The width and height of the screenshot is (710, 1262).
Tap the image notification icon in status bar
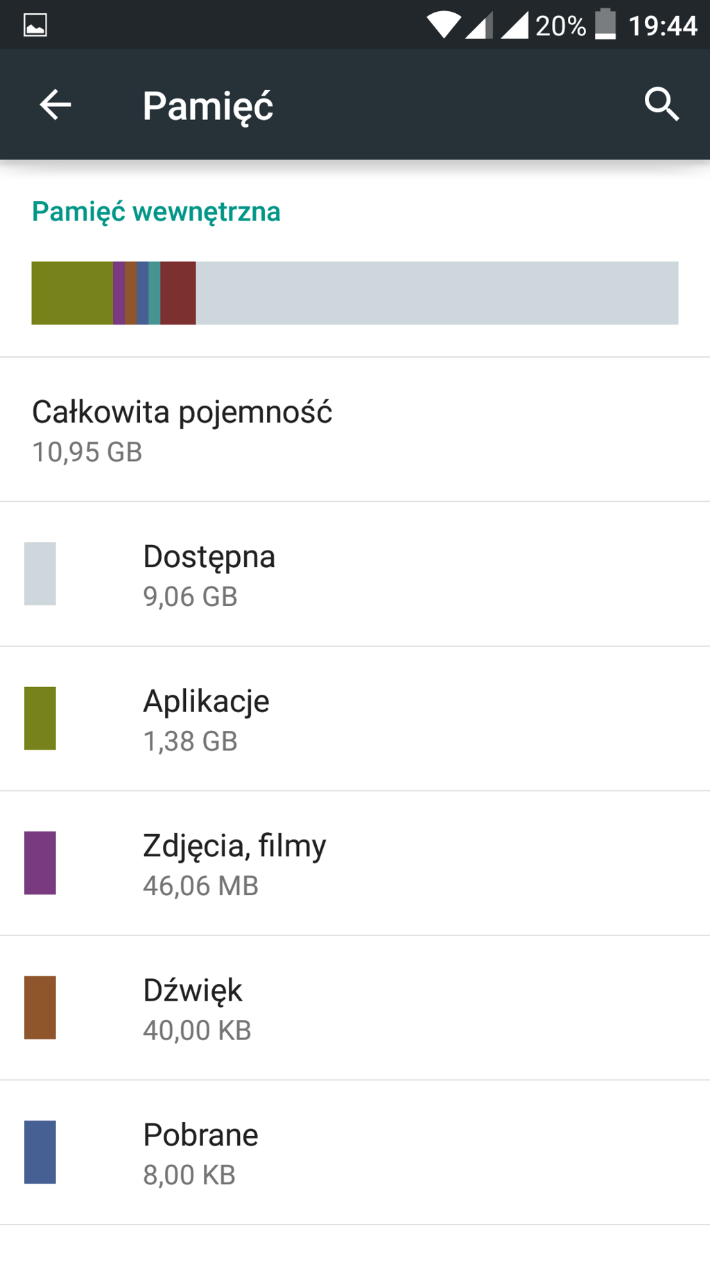pyautogui.click(x=35, y=26)
